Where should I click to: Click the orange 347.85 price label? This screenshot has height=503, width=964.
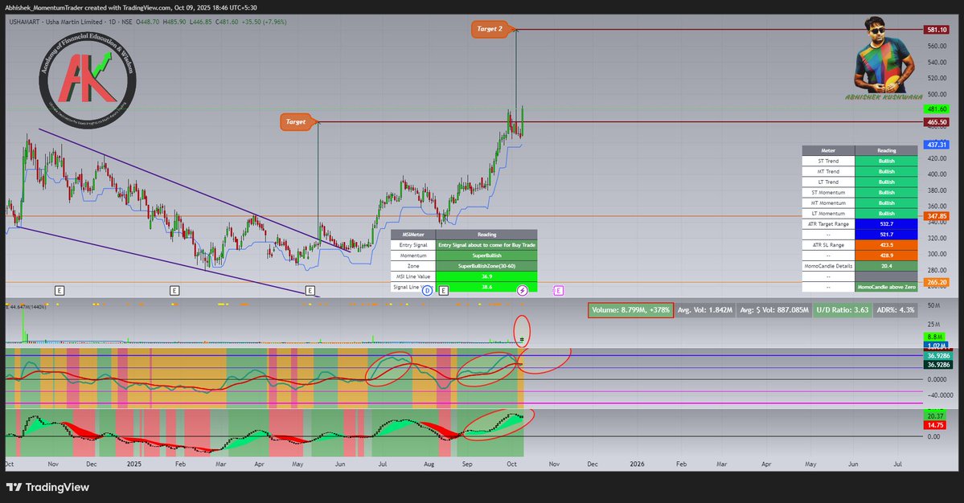point(937,216)
